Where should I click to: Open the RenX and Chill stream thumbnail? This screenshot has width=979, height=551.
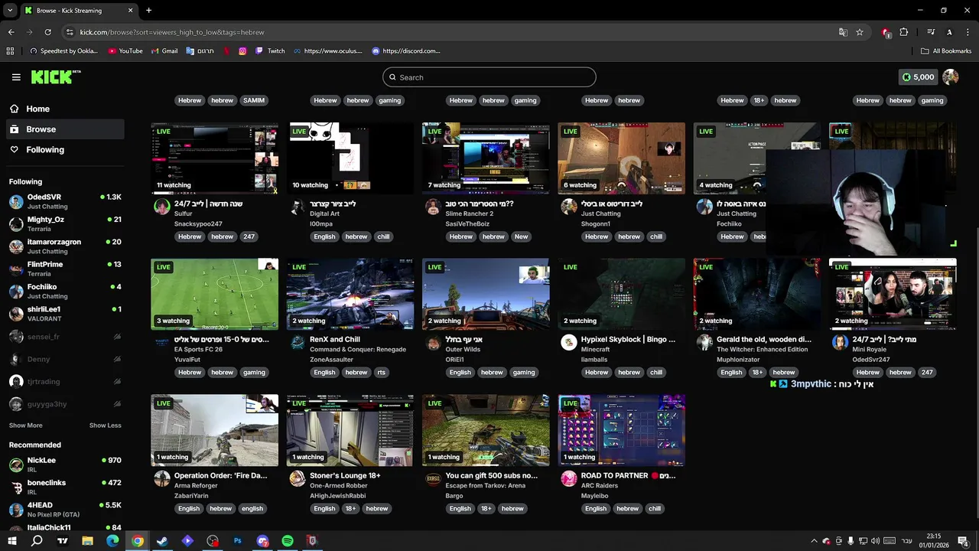coord(350,294)
